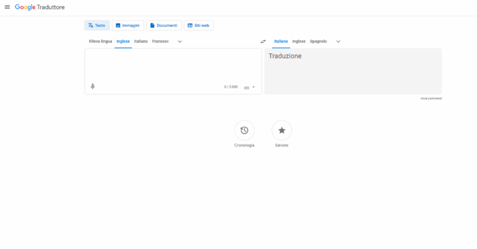Switch to Siti web translation mode
The height and width of the screenshot is (249, 477).
click(x=198, y=25)
